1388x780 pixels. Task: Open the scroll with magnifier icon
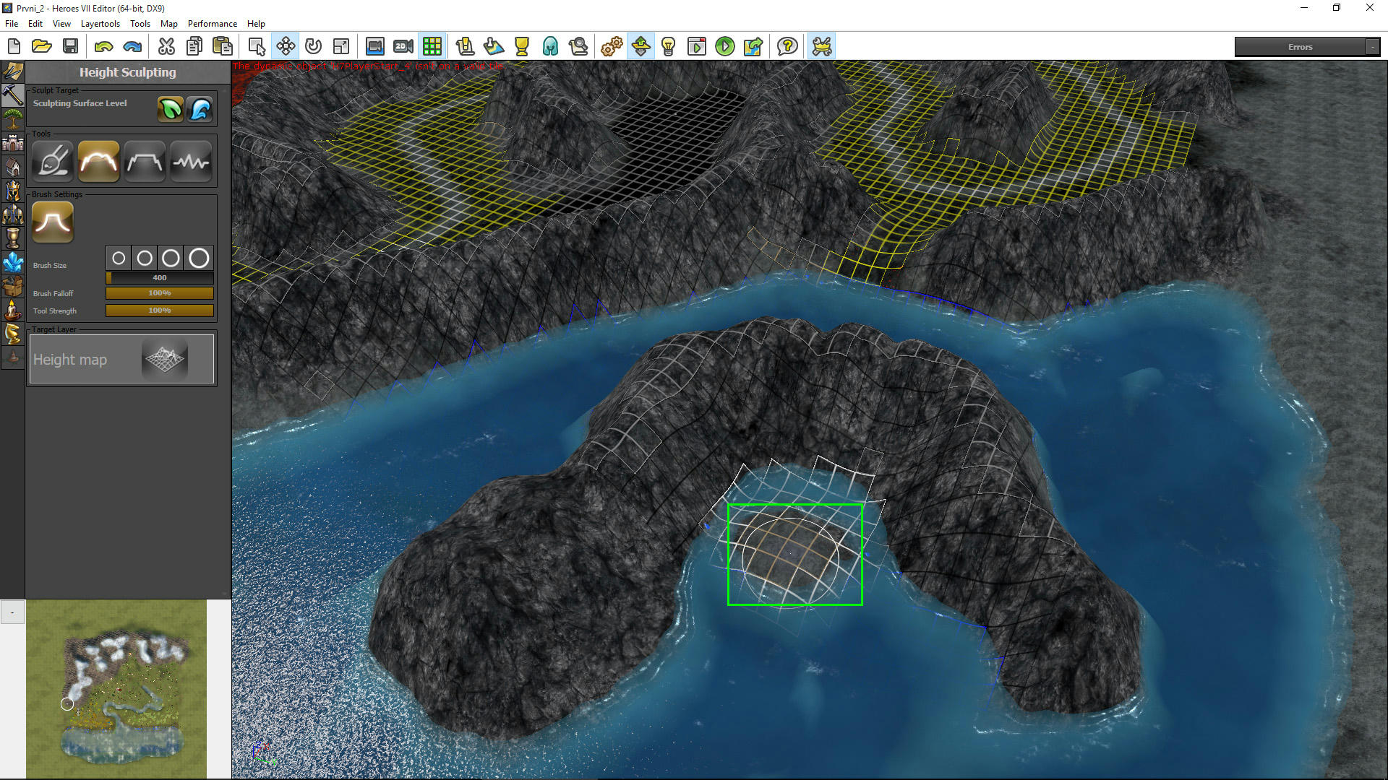(578, 47)
